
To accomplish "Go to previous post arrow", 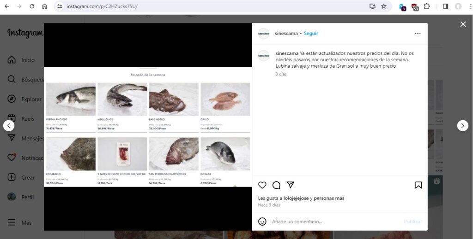I will tap(9, 126).
